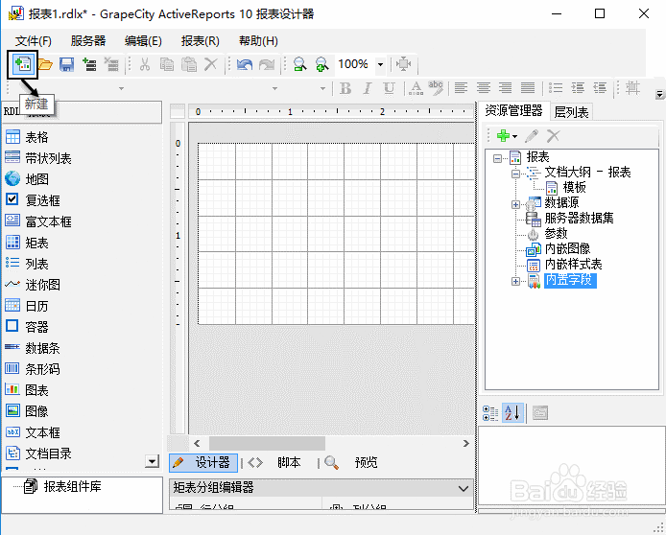666x535 pixels.
Task: Click the pan mode toolbar icon
Action: 403,64
